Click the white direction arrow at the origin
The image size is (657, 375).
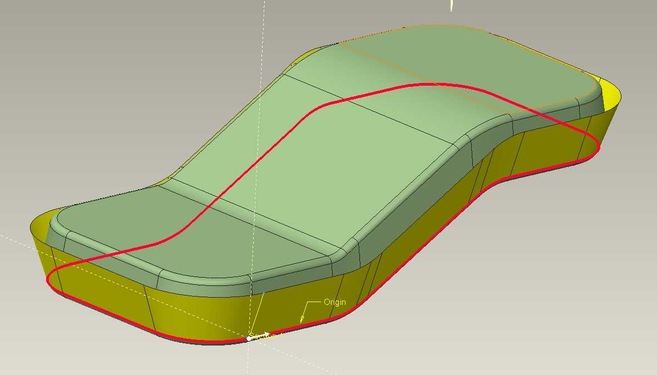tap(260, 335)
